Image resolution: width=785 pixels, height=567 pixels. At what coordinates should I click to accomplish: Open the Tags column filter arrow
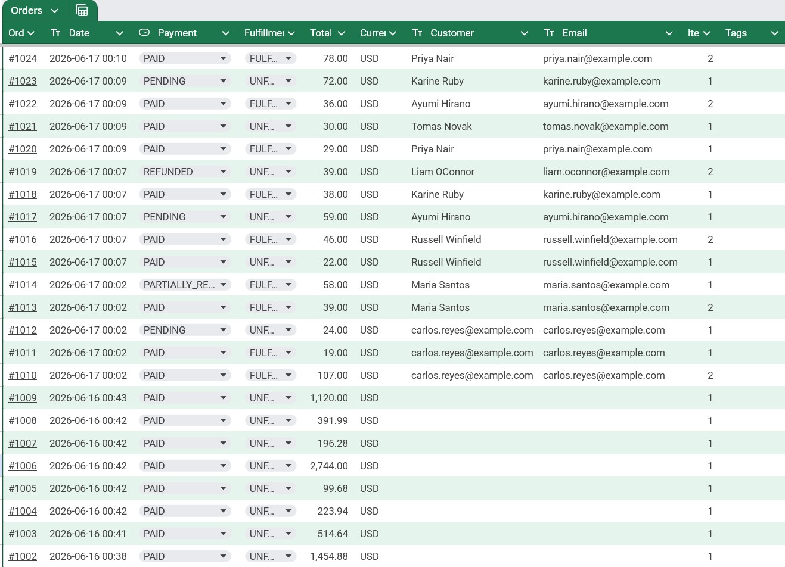point(774,33)
